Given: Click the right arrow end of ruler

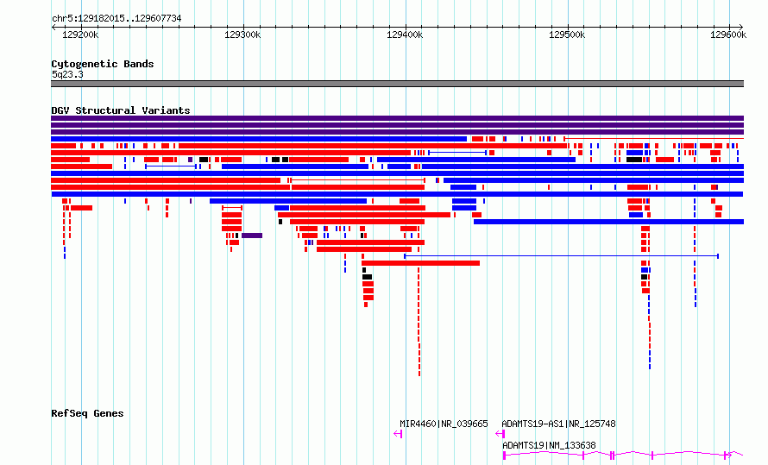Looking at the screenshot, I should (741, 28).
